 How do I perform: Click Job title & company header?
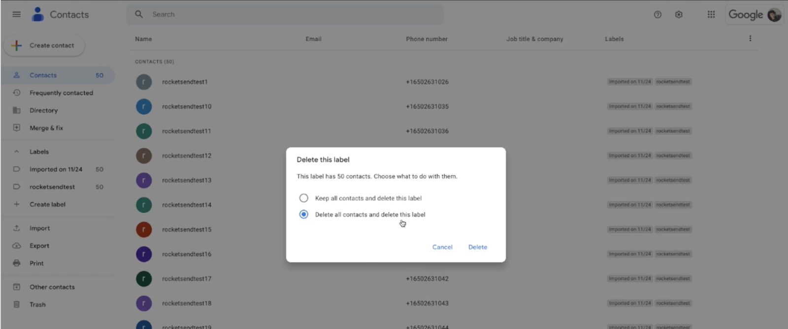point(534,39)
